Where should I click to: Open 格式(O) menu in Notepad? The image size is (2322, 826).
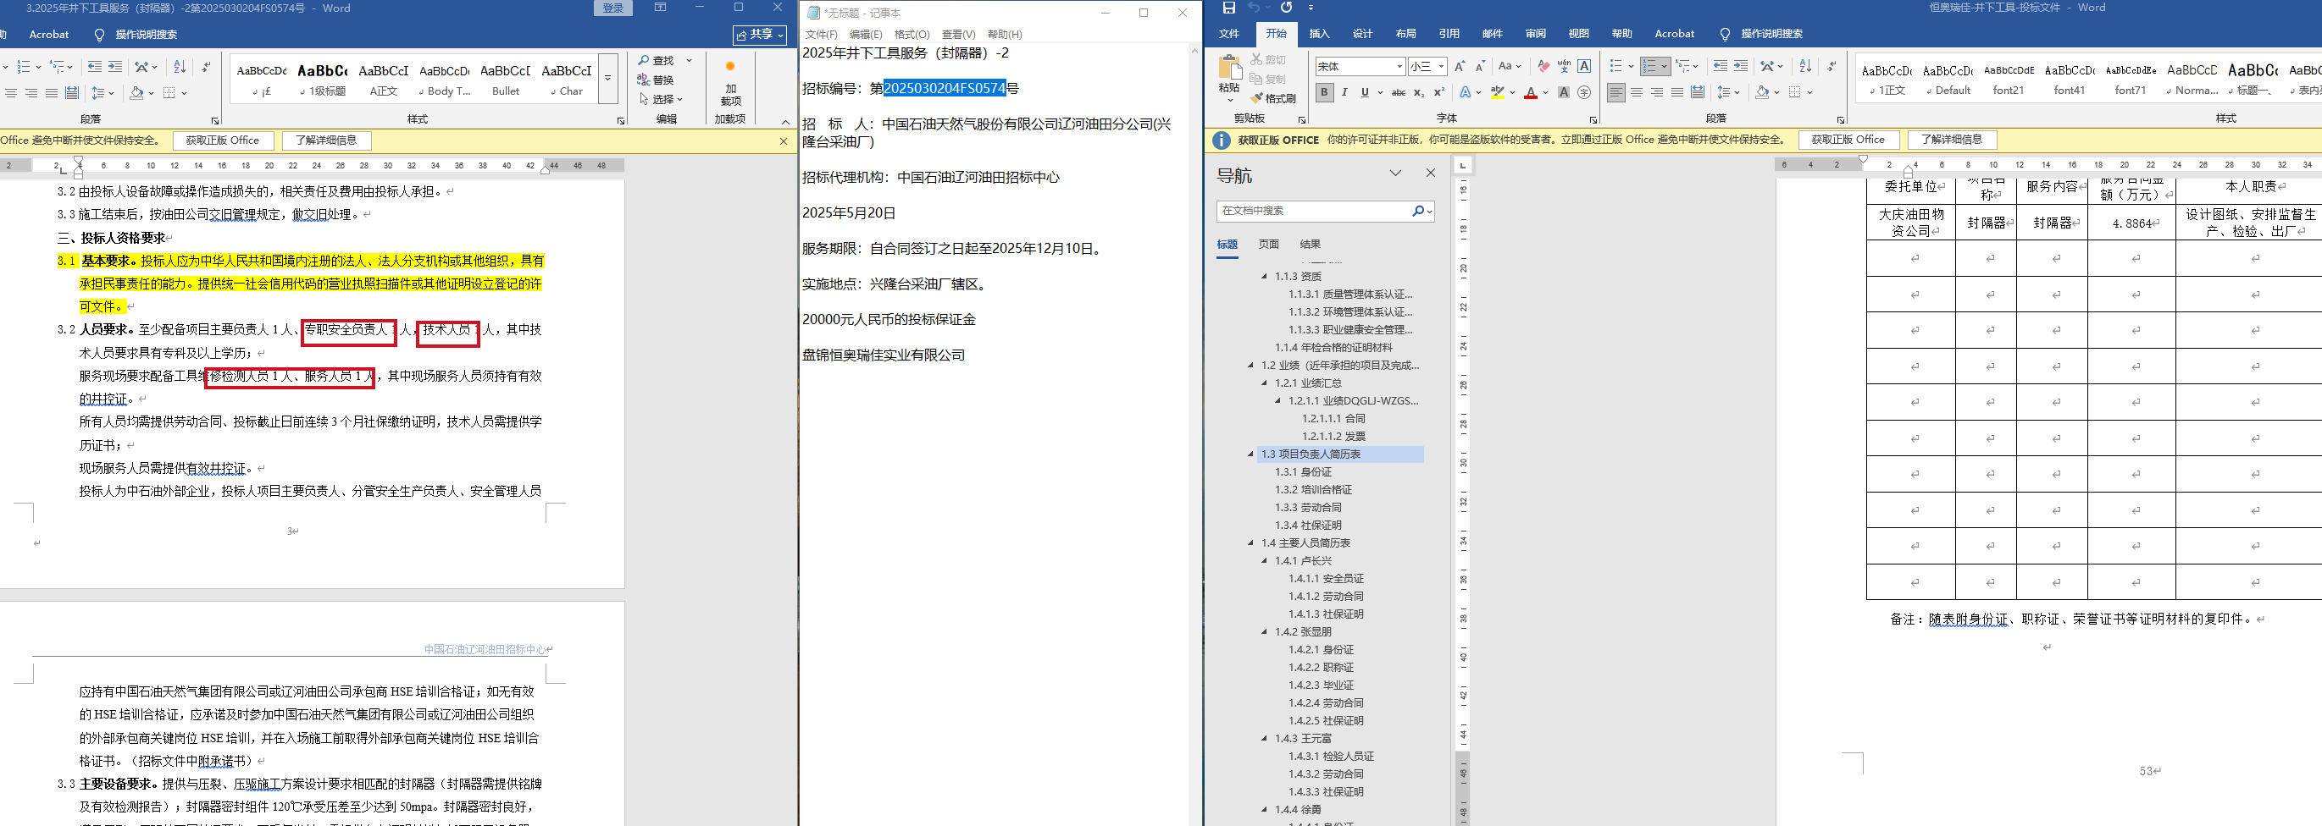click(x=912, y=34)
